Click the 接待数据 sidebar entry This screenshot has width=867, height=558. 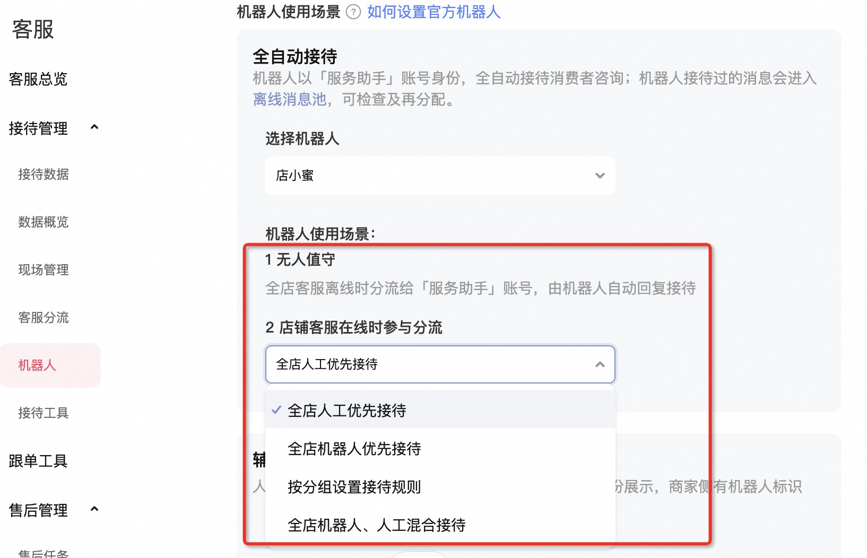(x=43, y=174)
